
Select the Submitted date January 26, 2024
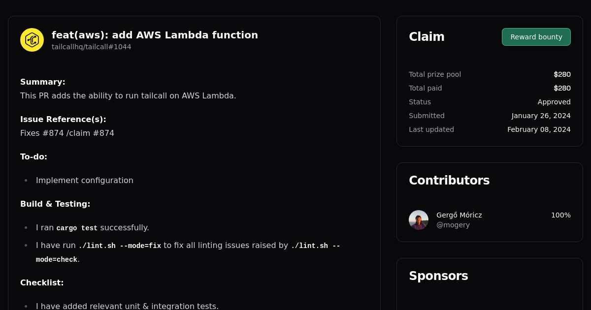541,116
